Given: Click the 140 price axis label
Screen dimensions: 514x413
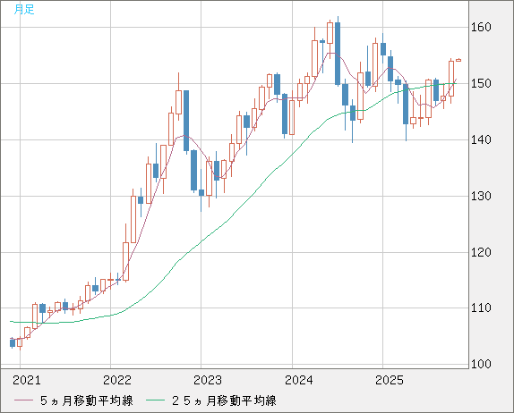Looking at the screenshot, I should [481, 139].
